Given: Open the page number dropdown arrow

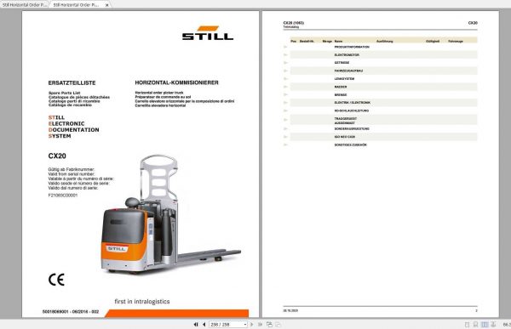Looking at the screenshot, I should pos(245,325).
